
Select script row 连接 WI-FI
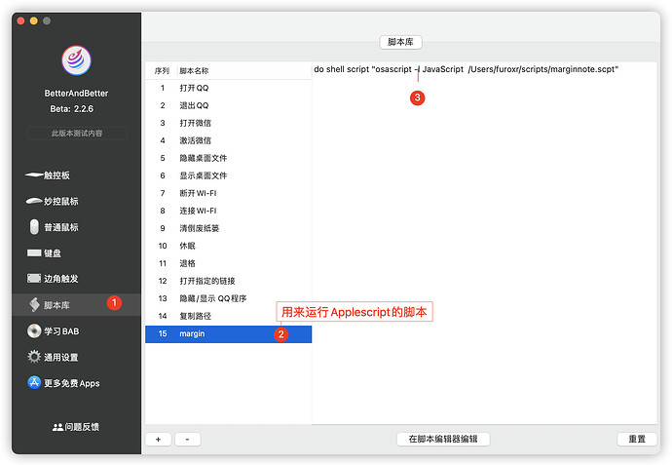[229, 211]
